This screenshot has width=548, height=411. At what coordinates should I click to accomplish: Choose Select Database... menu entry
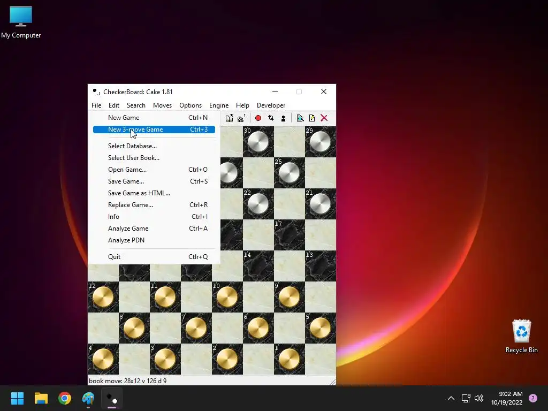coord(154,146)
